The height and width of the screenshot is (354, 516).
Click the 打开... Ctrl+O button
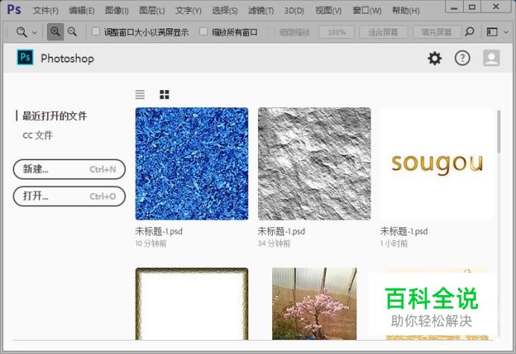(x=69, y=197)
